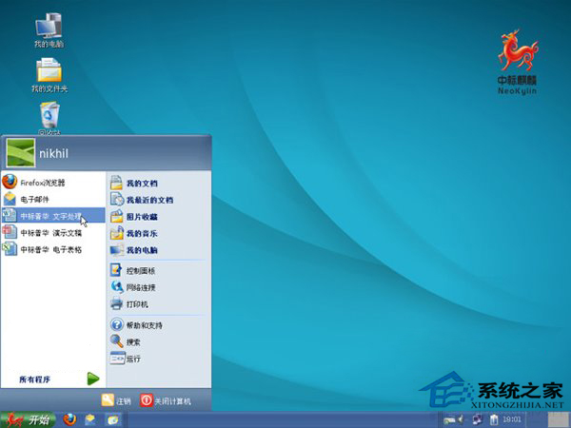The height and width of the screenshot is (428, 571).
Task: Click the nikhil username text
Action: point(53,153)
